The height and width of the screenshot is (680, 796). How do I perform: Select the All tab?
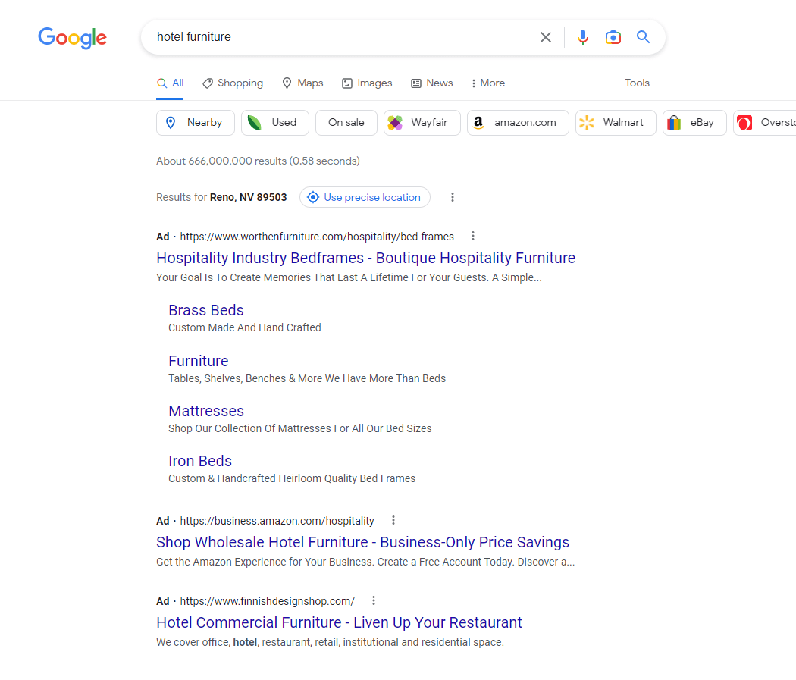tap(170, 83)
